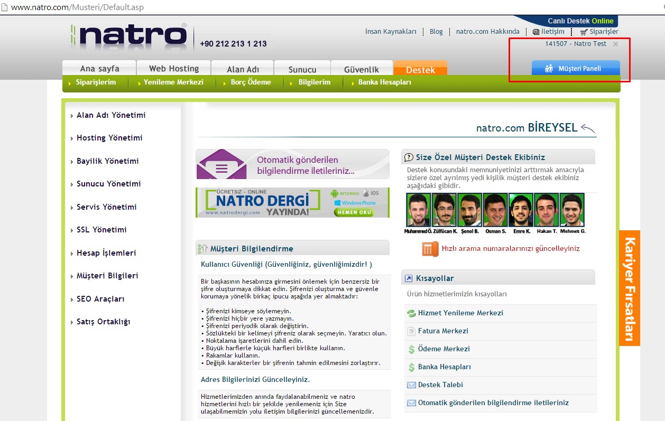This screenshot has width=665, height=421.
Task: Click the browser address bar URL
Action: coord(77,7)
